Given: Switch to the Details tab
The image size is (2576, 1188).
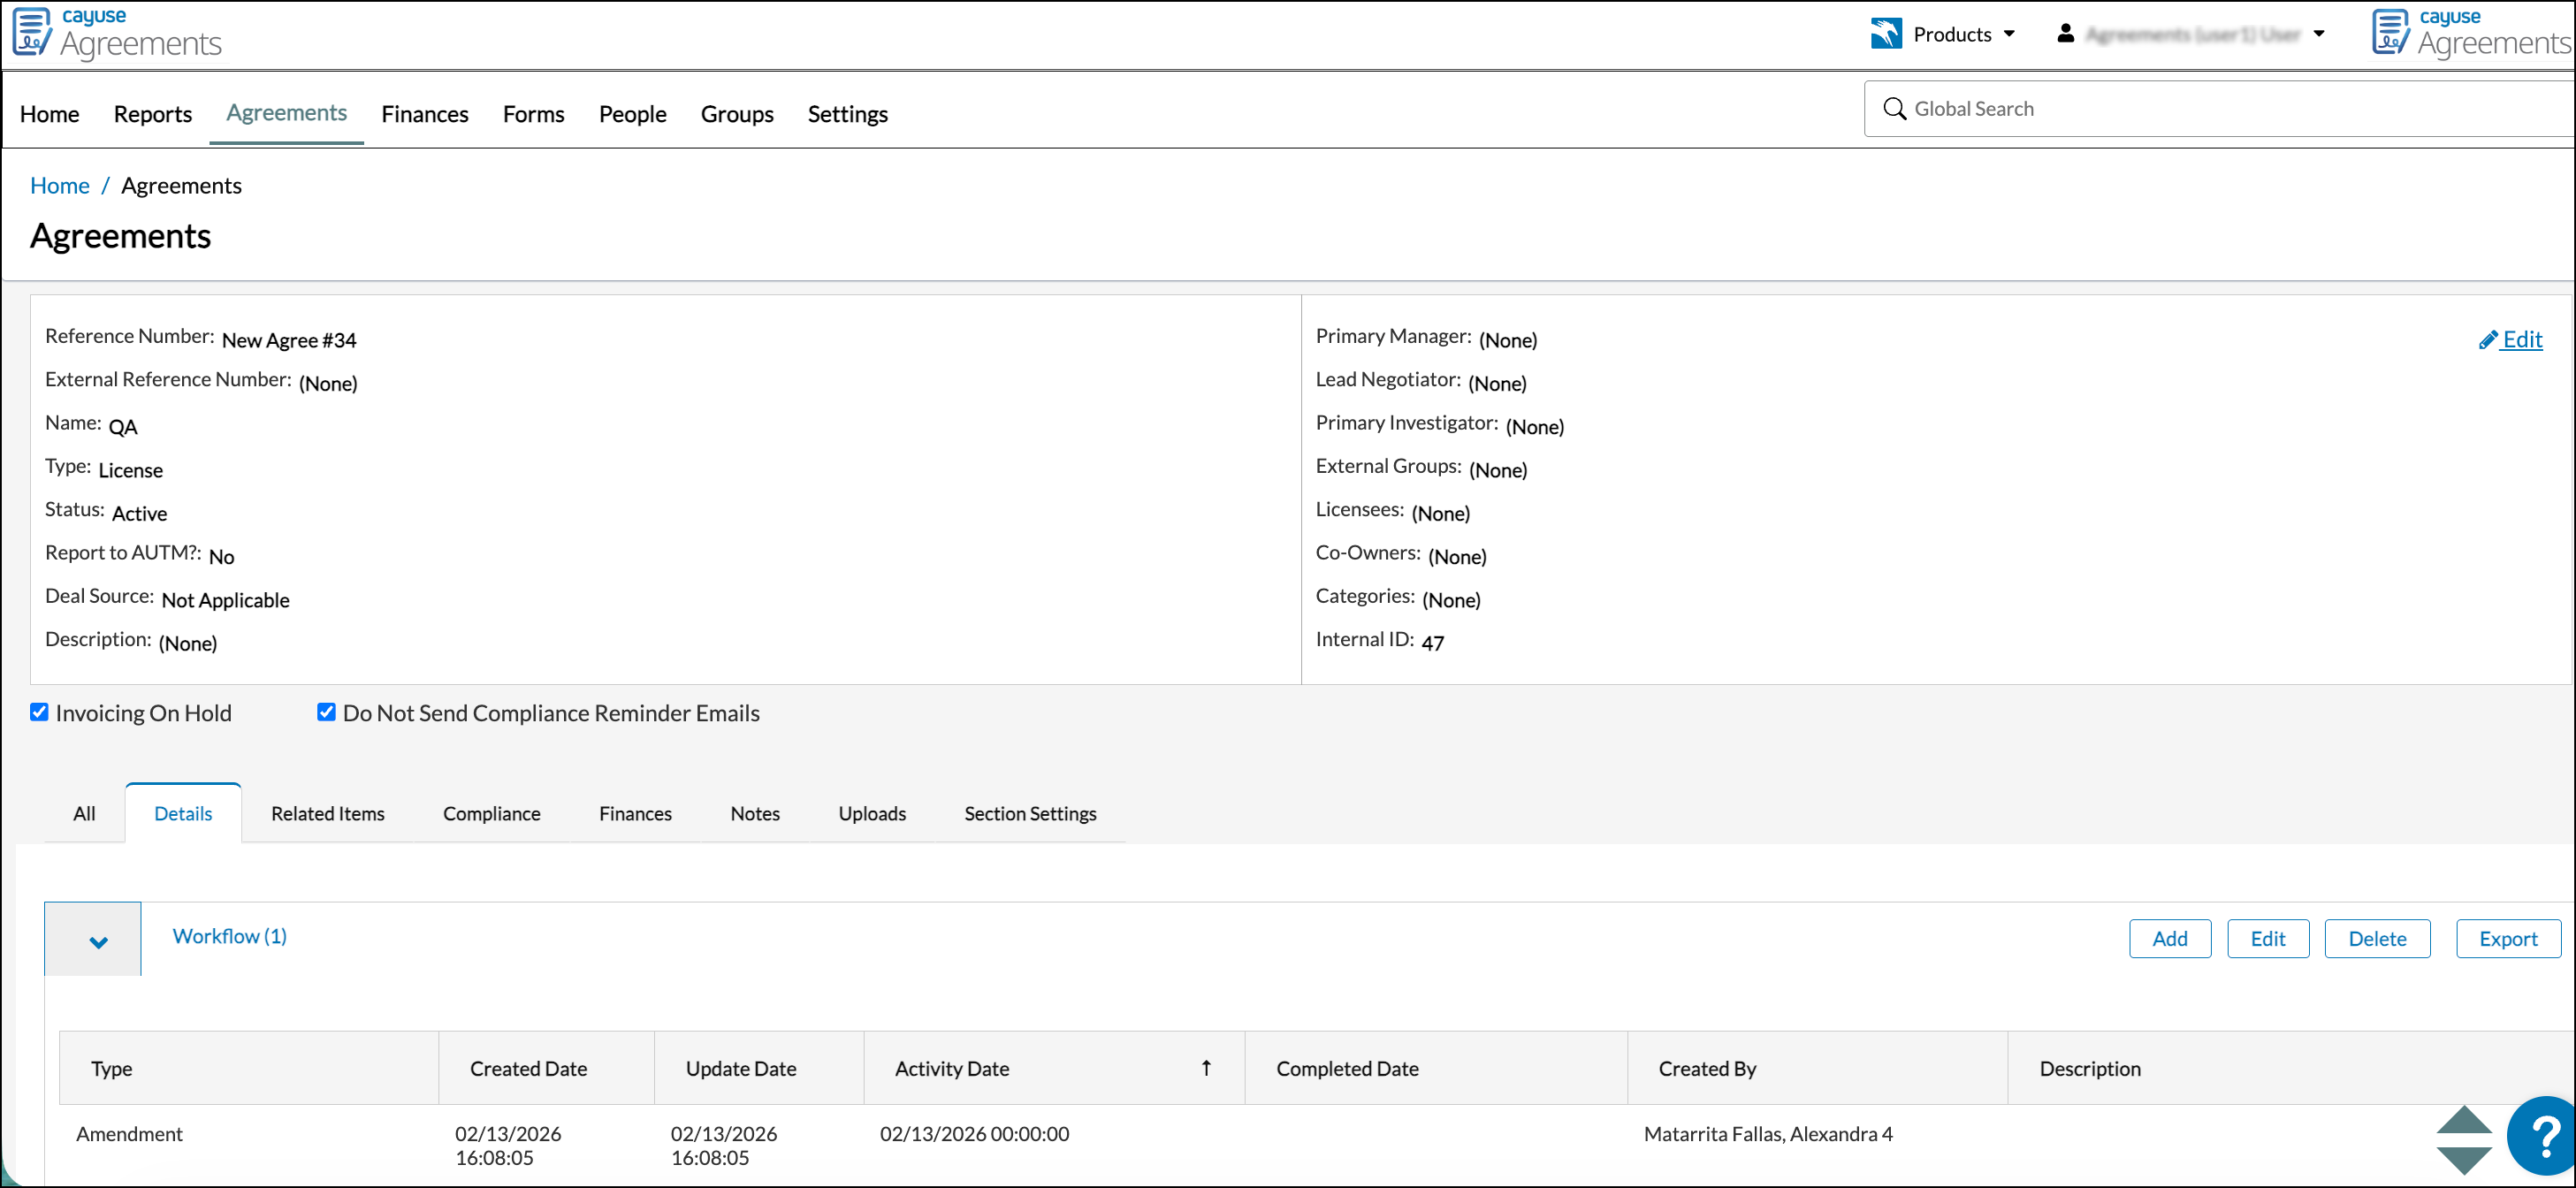Looking at the screenshot, I should tap(183, 813).
